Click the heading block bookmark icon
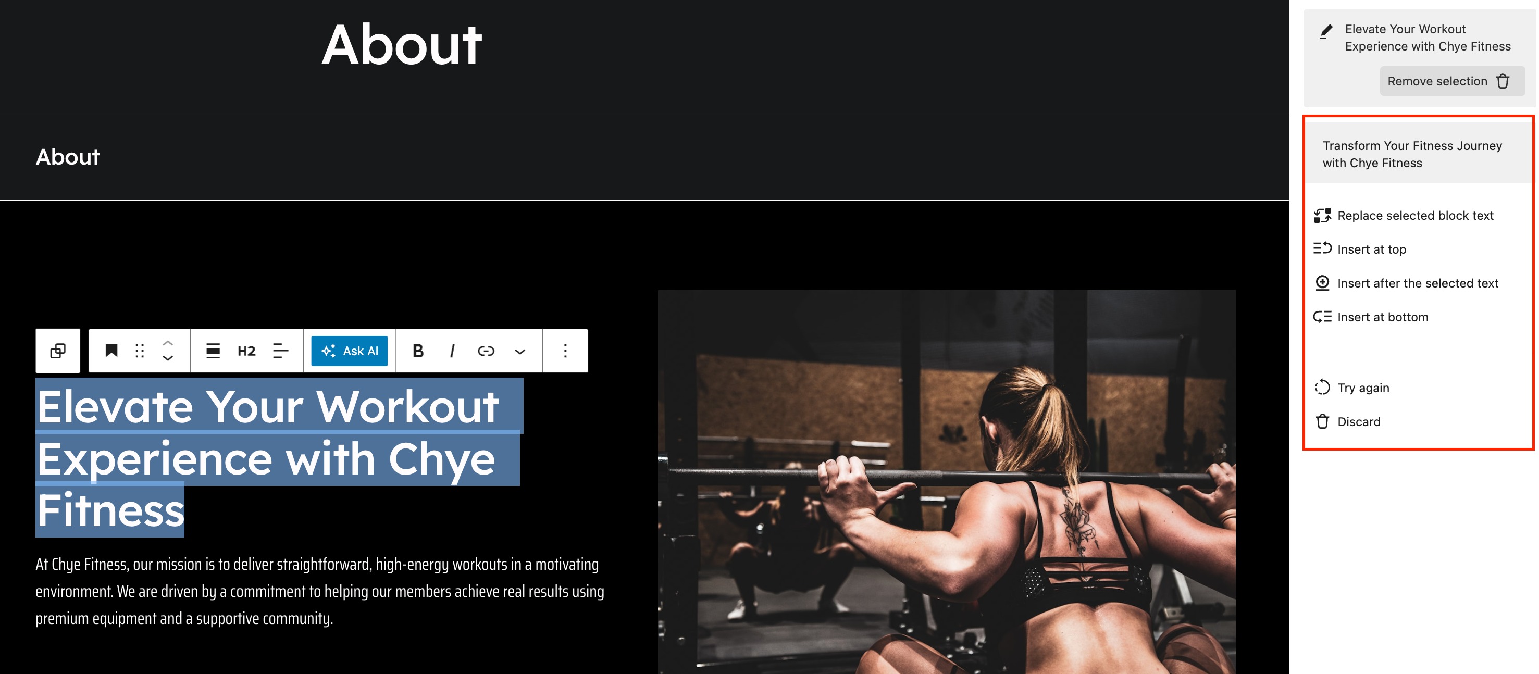This screenshot has height=674, width=1539. click(x=111, y=351)
